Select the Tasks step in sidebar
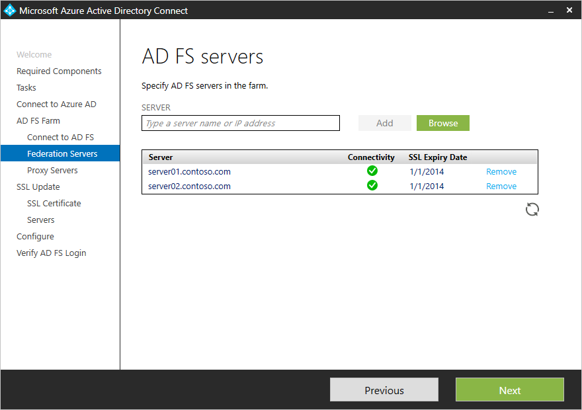 coord(26,87)
